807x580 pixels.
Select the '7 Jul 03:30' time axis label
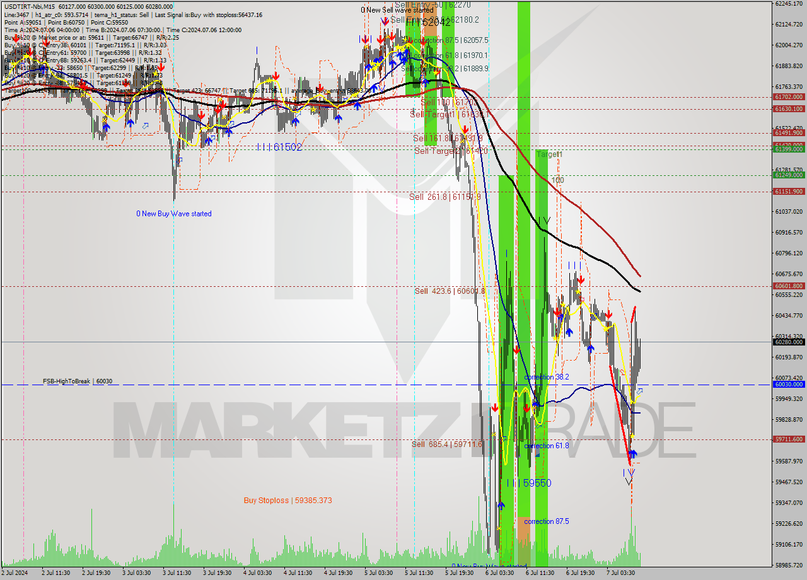(x=620, y=573)
